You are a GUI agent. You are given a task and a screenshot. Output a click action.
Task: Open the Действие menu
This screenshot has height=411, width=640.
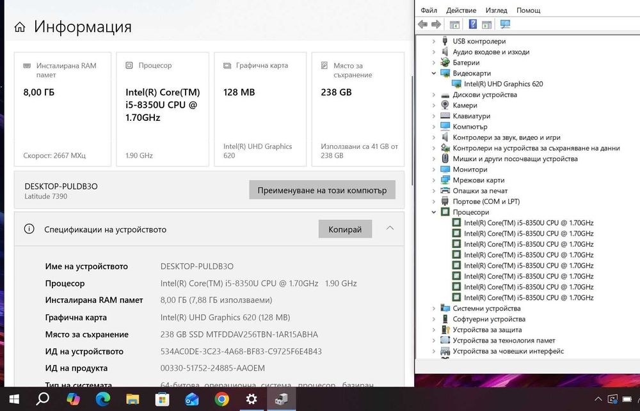coord(461,10)
